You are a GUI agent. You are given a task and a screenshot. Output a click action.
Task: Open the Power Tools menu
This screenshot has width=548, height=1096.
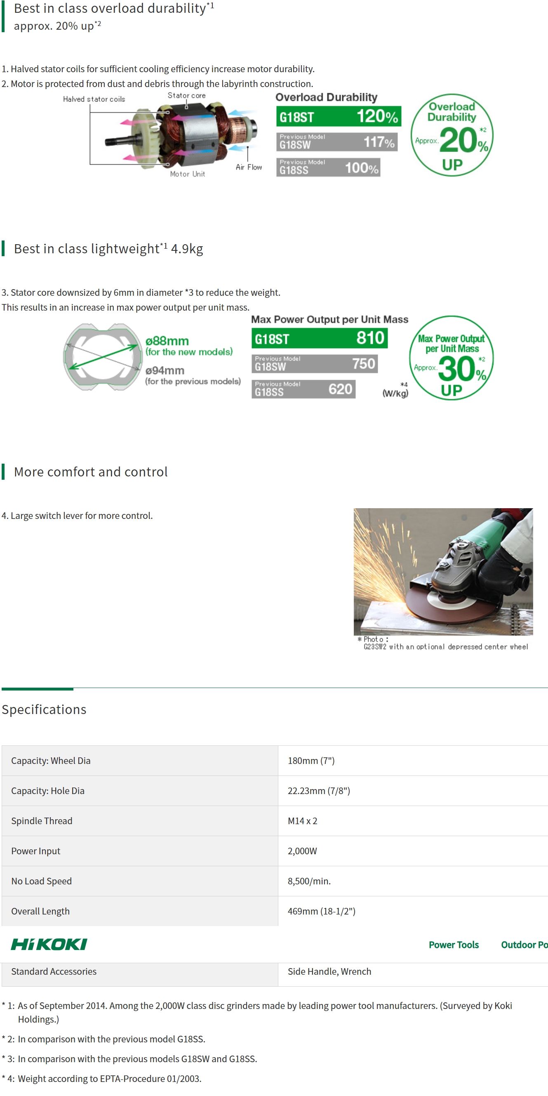pos(453,945)
